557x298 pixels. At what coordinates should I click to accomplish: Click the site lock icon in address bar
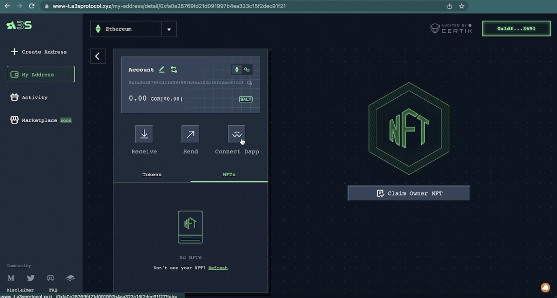point(47,6)
